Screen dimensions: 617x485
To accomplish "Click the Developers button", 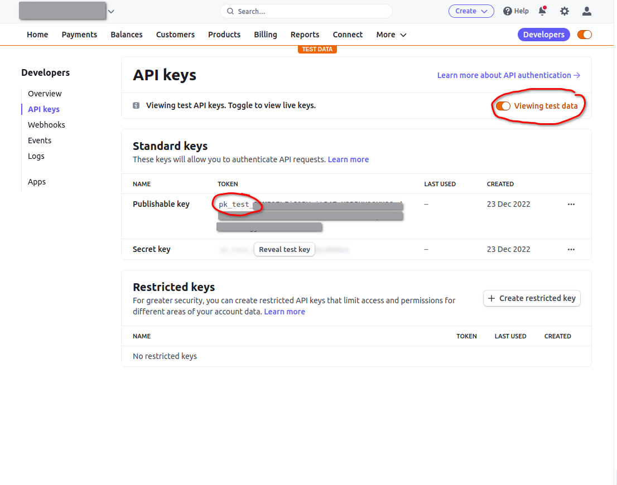I will point(543,35).
